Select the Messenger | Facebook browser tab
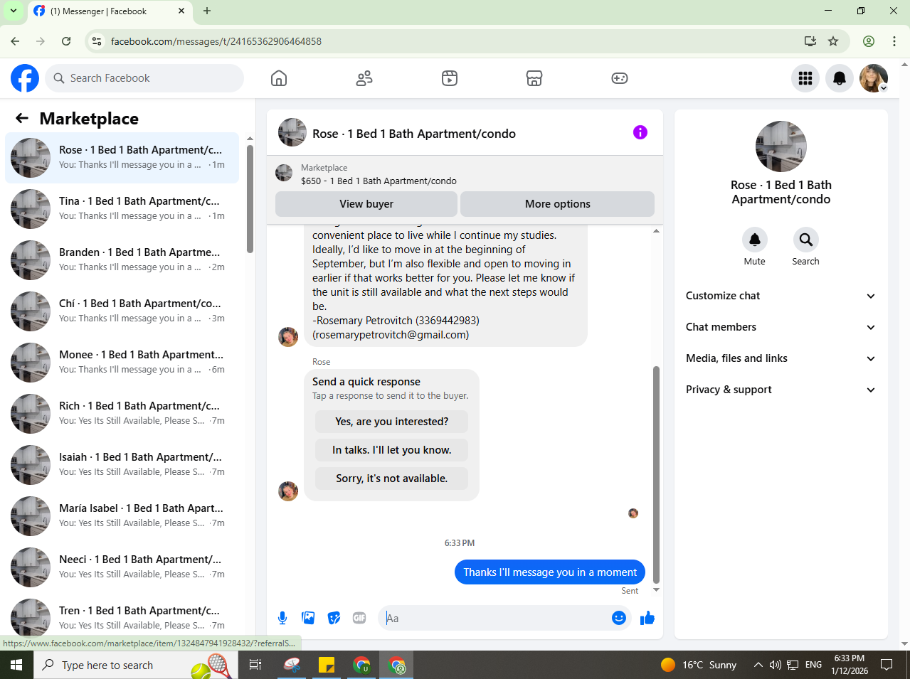910x679 pixels. pyautogui.click(x=110, y=11)
